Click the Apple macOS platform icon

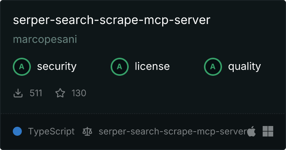(x=251, y=131)
